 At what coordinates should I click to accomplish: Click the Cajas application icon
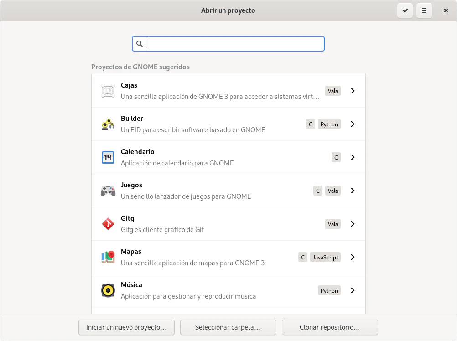click(108, 91)
